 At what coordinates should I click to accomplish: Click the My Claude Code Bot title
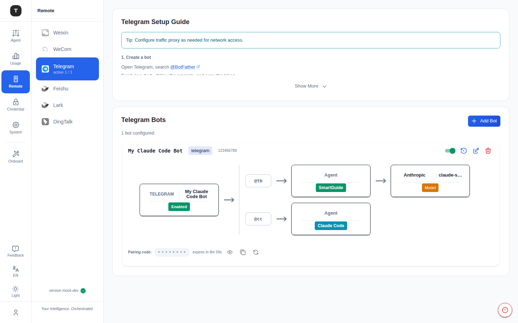[x=155, y=151]
